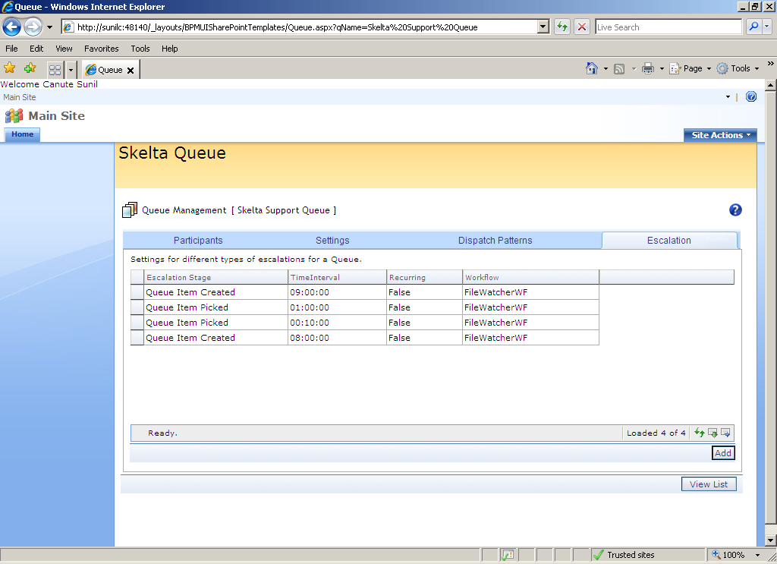
Task: Click the browser Back arrow button
Action: coord(12,27)
